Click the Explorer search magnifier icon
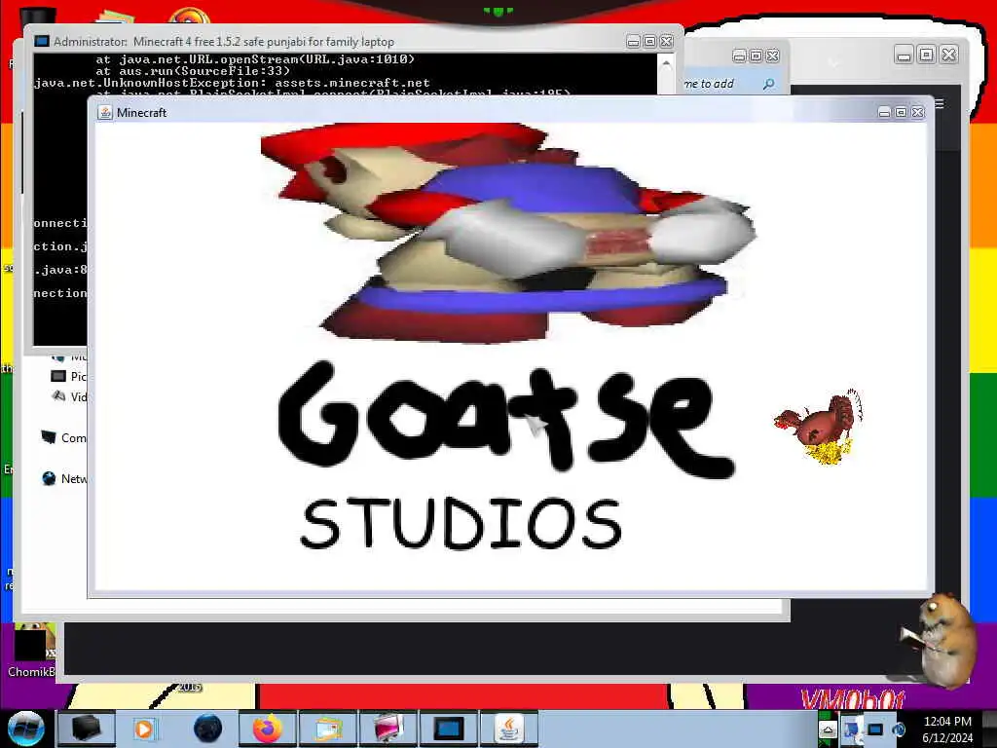The width and height of the screenshot is (997, 748). (769, 84)
